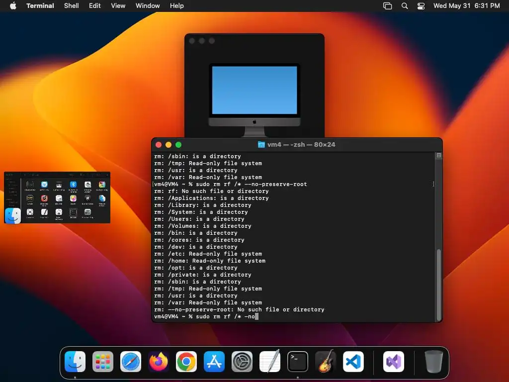Click line 'rm: /opt: is a directory'
This screenshot has width=509, height=382.
coord(196,268)
